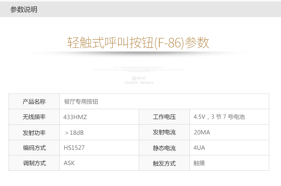Image resolution: width=281 pixels, height=186 pixels.
Task: Select the 无线频率 label cell
Action: (x=34, y=117)
